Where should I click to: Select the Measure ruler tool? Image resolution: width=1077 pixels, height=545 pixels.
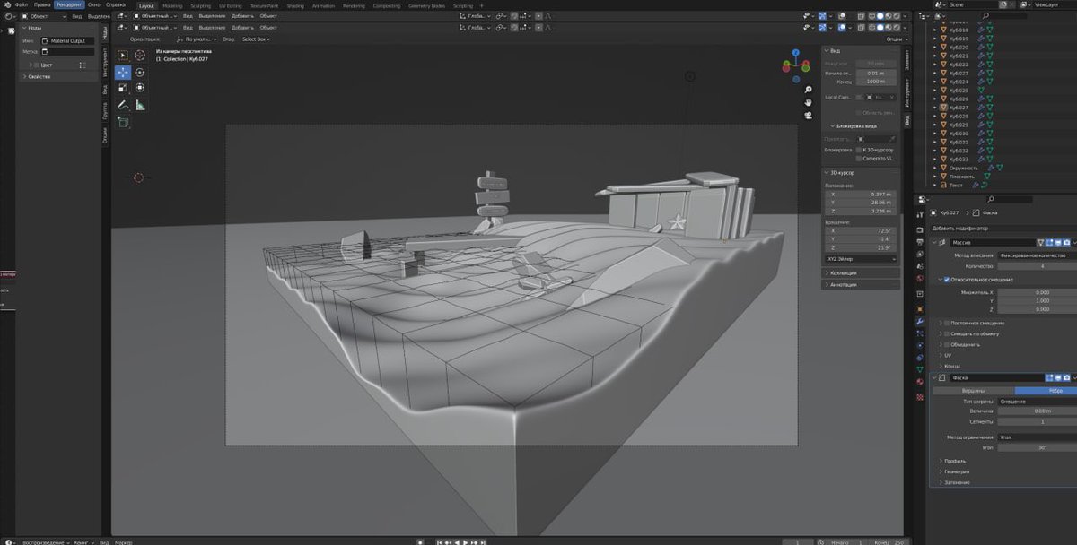140,105
